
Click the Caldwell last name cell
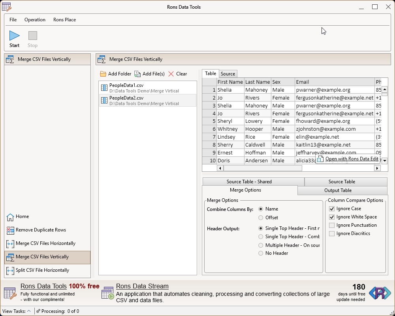[258, 145]
